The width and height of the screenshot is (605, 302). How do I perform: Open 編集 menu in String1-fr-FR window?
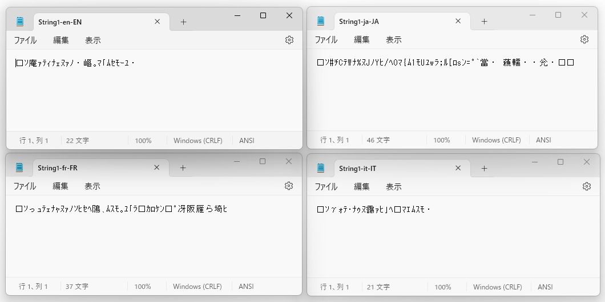(60, 186)
